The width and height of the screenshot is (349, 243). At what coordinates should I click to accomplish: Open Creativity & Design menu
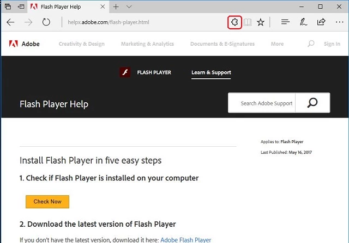click(x=81, y=44)
